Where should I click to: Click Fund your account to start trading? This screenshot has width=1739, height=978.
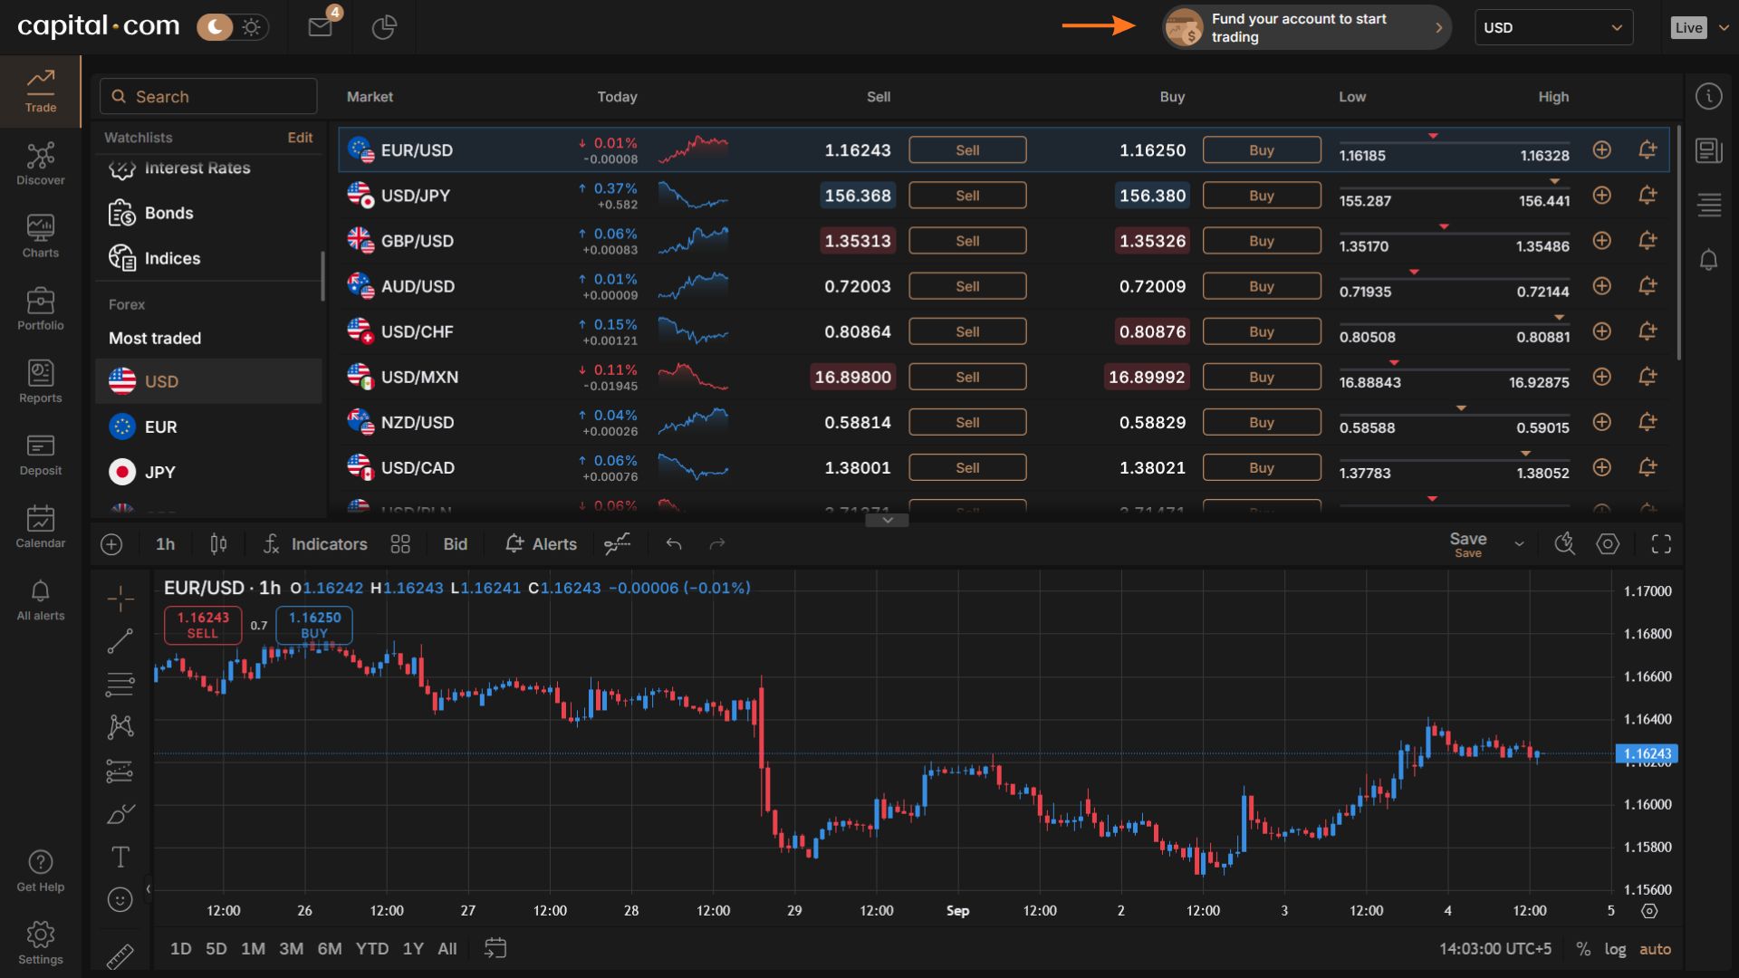[1306, 27]
